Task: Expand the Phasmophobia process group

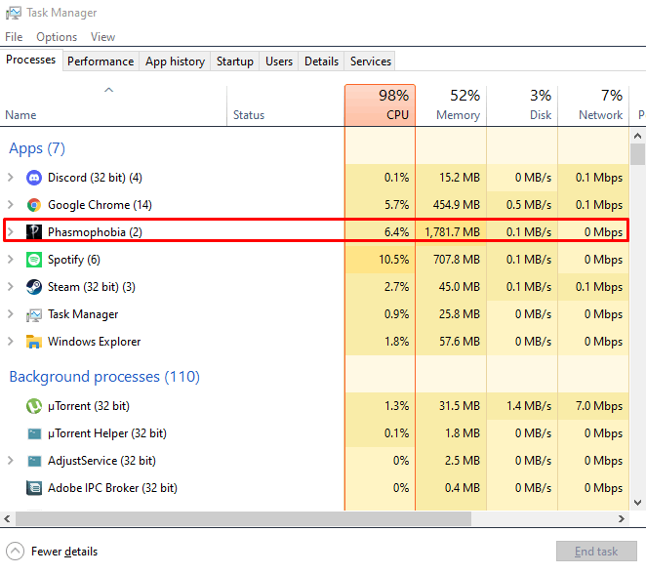Action: [11, 232]
